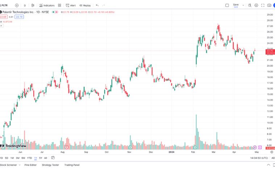The image size is (275, 170).
Task: Open the layout setup square icon
Action: (227, 5)
